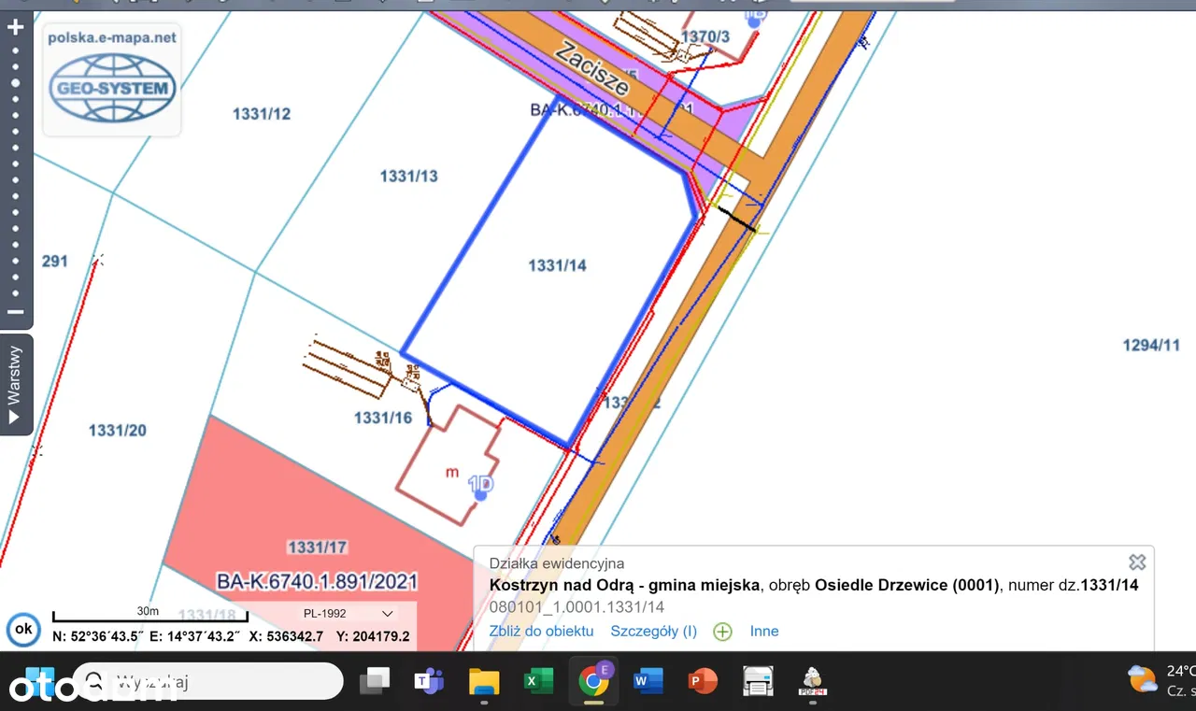The height and width of the screenshot is (711, 1196).
Task: Zoom in with the plus button
Action: [15, 27]
